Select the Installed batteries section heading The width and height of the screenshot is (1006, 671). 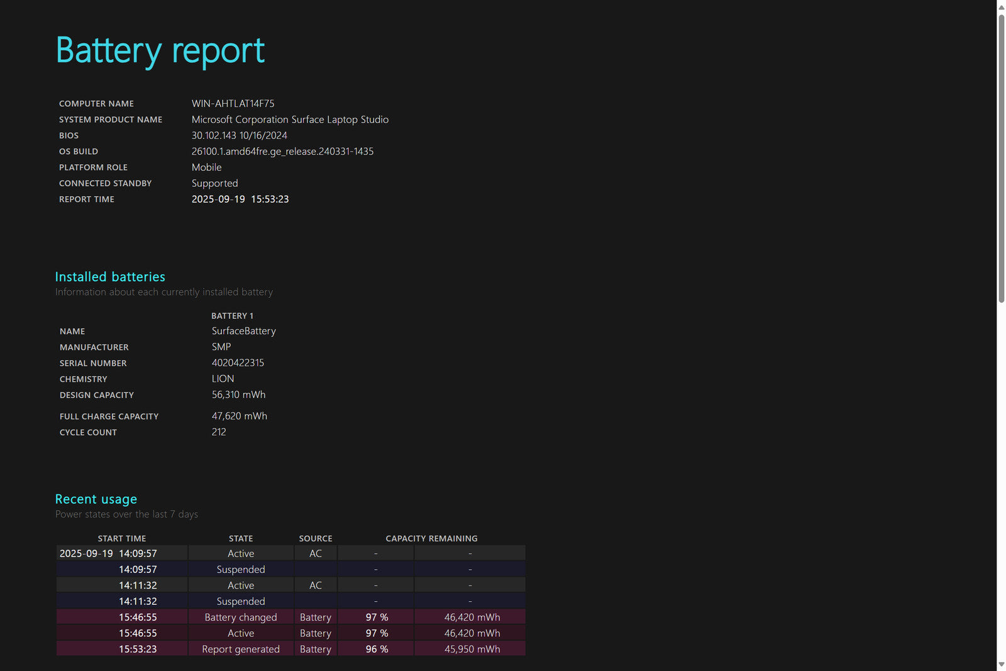click(110, 277)
